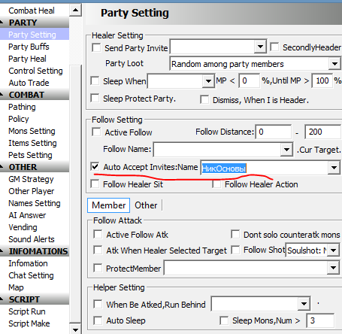Open Script Run page

click(x=27, y=311)
